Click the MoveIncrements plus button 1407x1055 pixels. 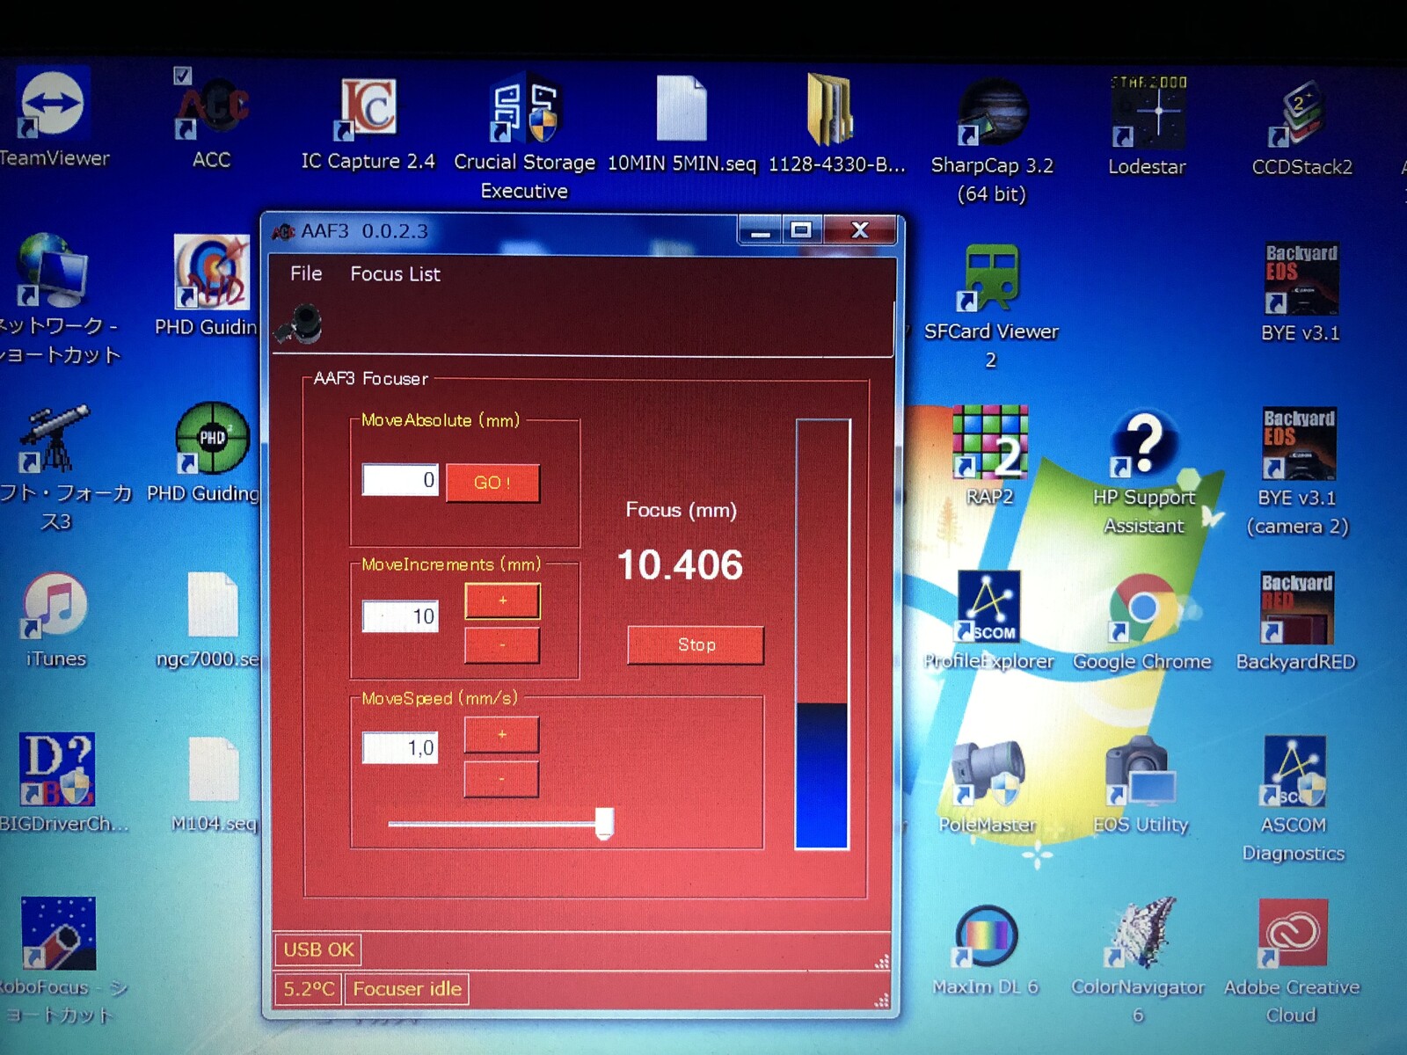click(x=502, y=600)
